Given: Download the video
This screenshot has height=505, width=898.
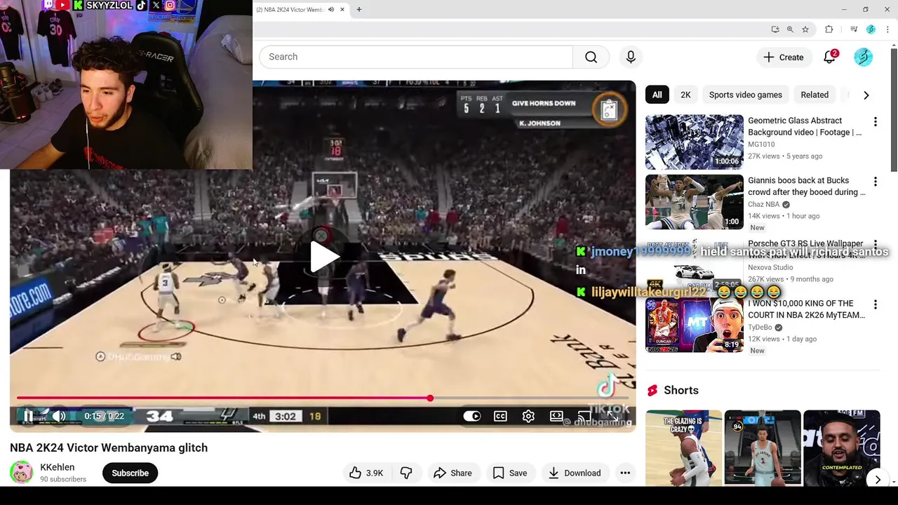Looking at the screenshot, I should tap(575, 473).
